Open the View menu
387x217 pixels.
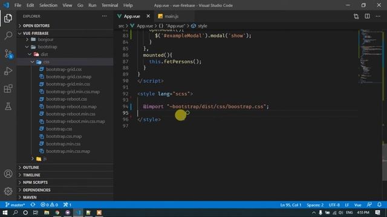coord(67,5)
